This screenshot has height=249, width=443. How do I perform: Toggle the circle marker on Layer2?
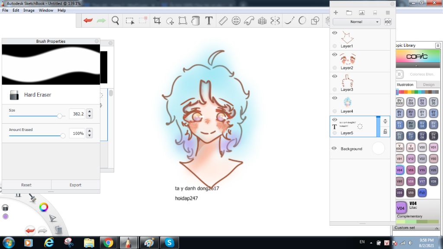click(334, 67)
